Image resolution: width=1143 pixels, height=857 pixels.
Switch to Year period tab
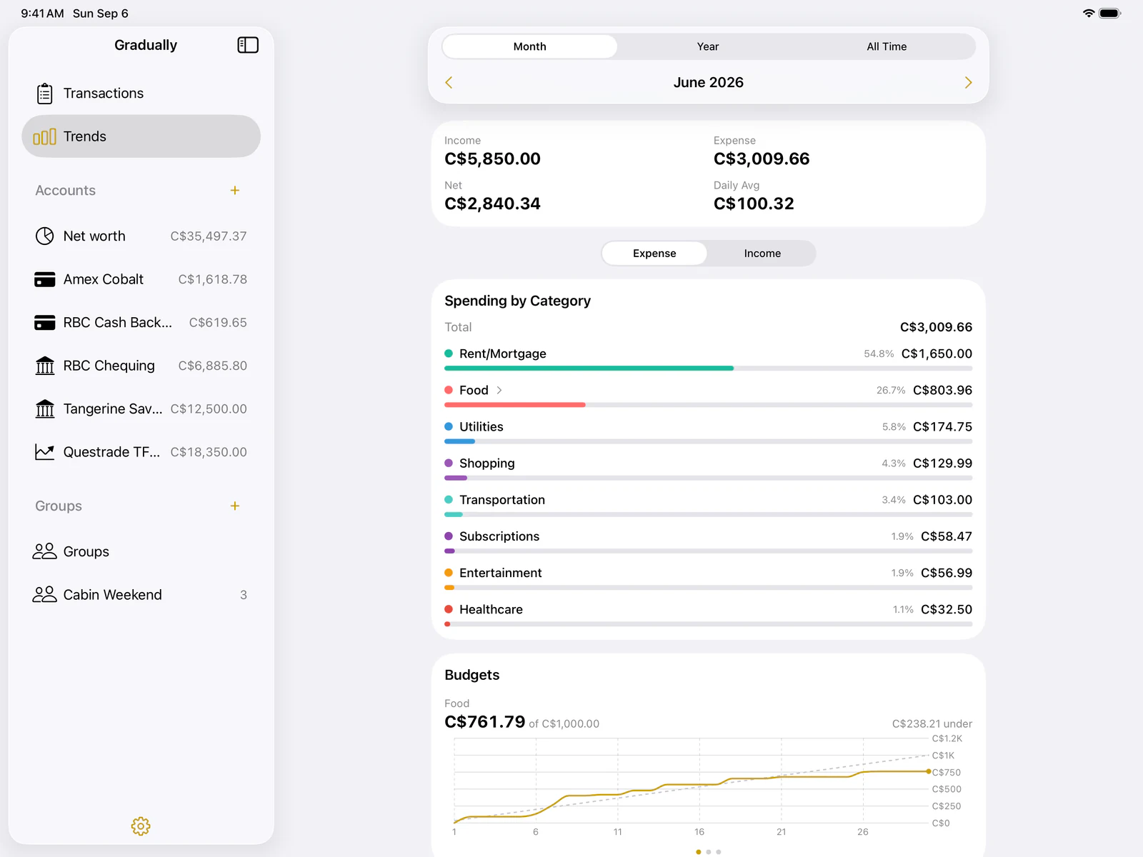[x=708, y=46]
